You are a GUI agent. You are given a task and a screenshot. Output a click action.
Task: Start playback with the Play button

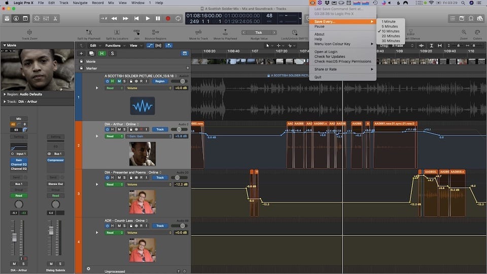[x=148, y=19]
